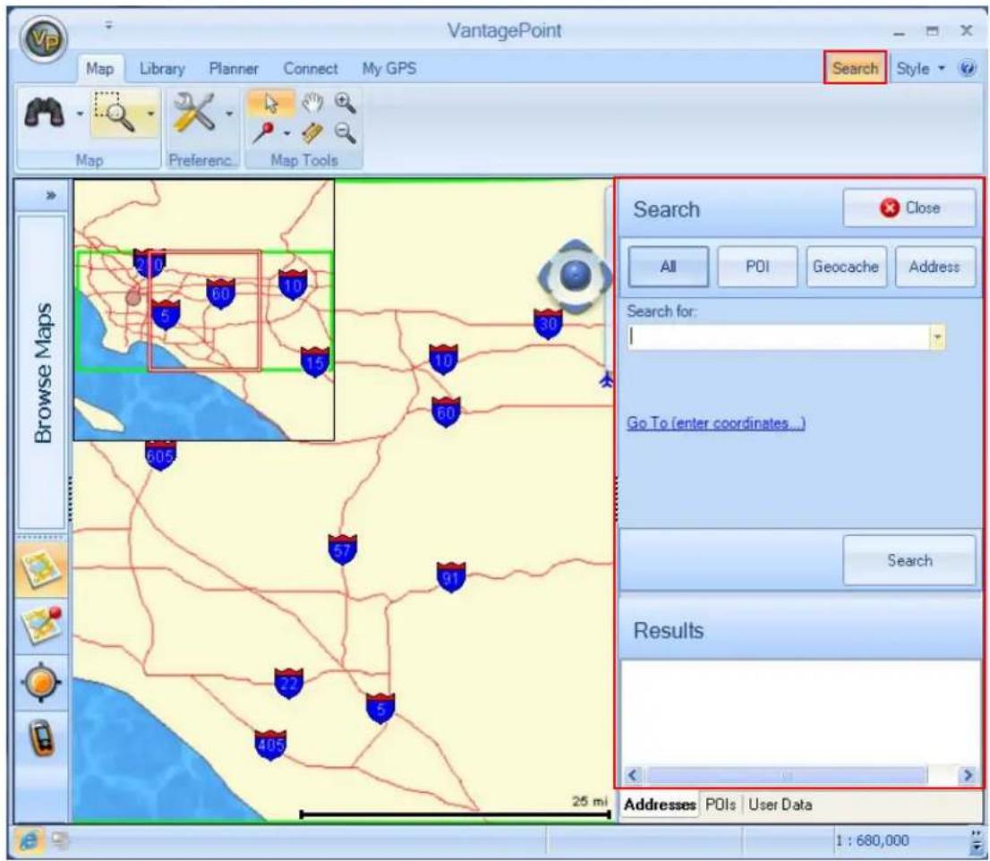
Task: Open the Preferences dropdown arrow
Action: [x=229, y=114]
